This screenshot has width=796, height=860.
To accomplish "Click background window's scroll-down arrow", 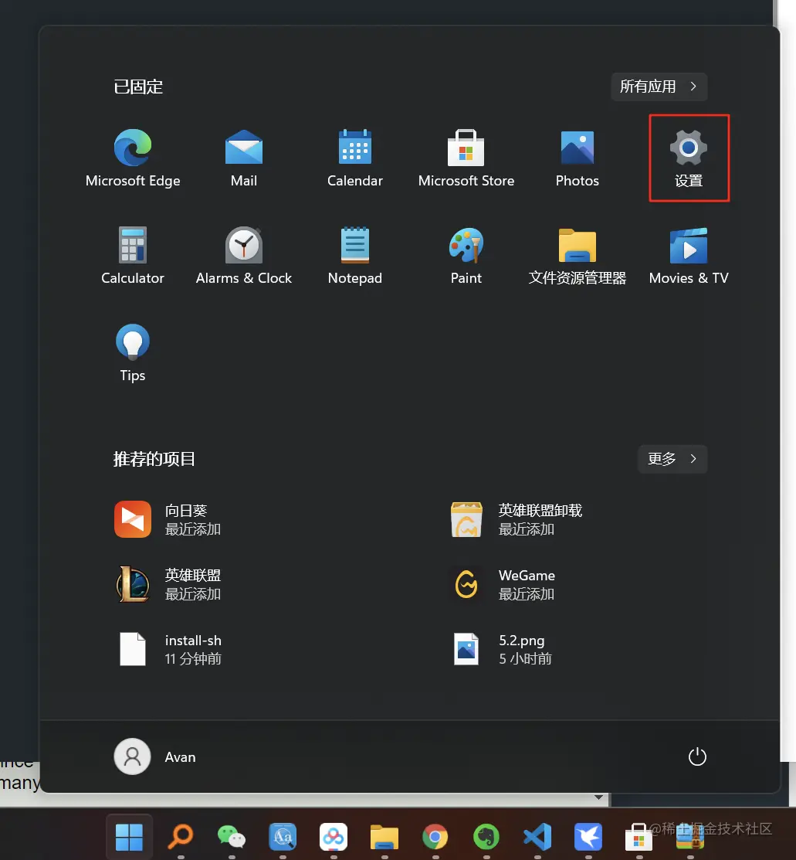I will click(x=598, y=797).
